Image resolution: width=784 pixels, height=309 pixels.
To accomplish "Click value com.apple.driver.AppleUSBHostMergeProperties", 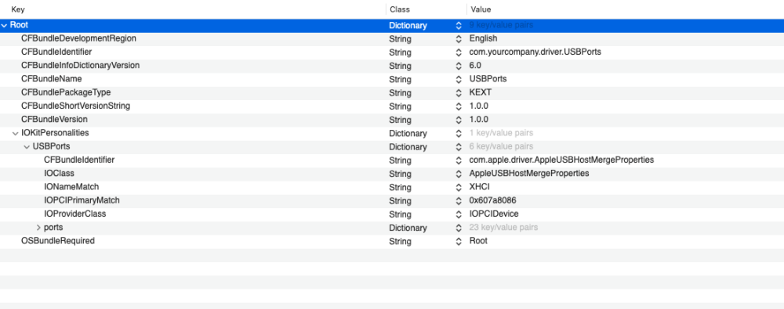I will 561,160.
